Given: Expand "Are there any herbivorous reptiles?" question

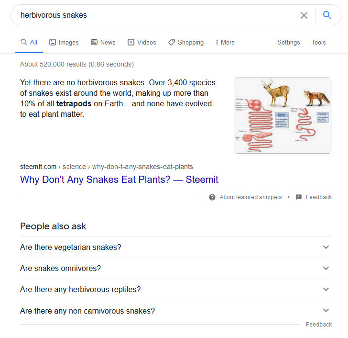Looking at the screenshot, I should [x=326, y=290].
